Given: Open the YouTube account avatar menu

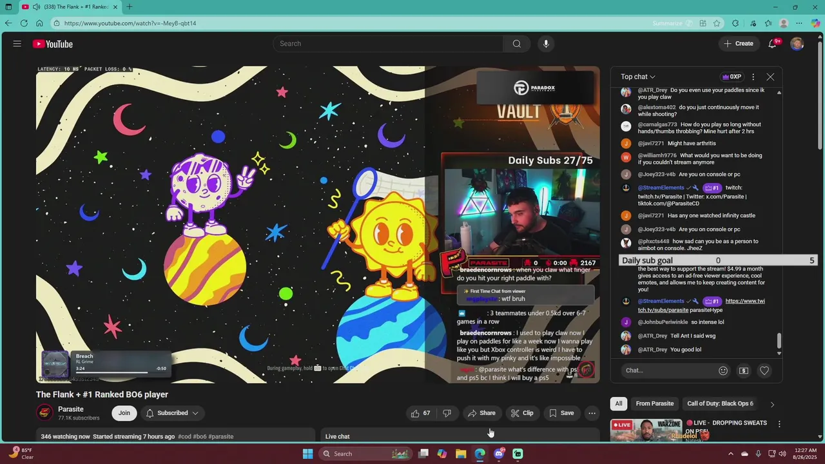Looking at the screenshot, I should coord(797,44).
